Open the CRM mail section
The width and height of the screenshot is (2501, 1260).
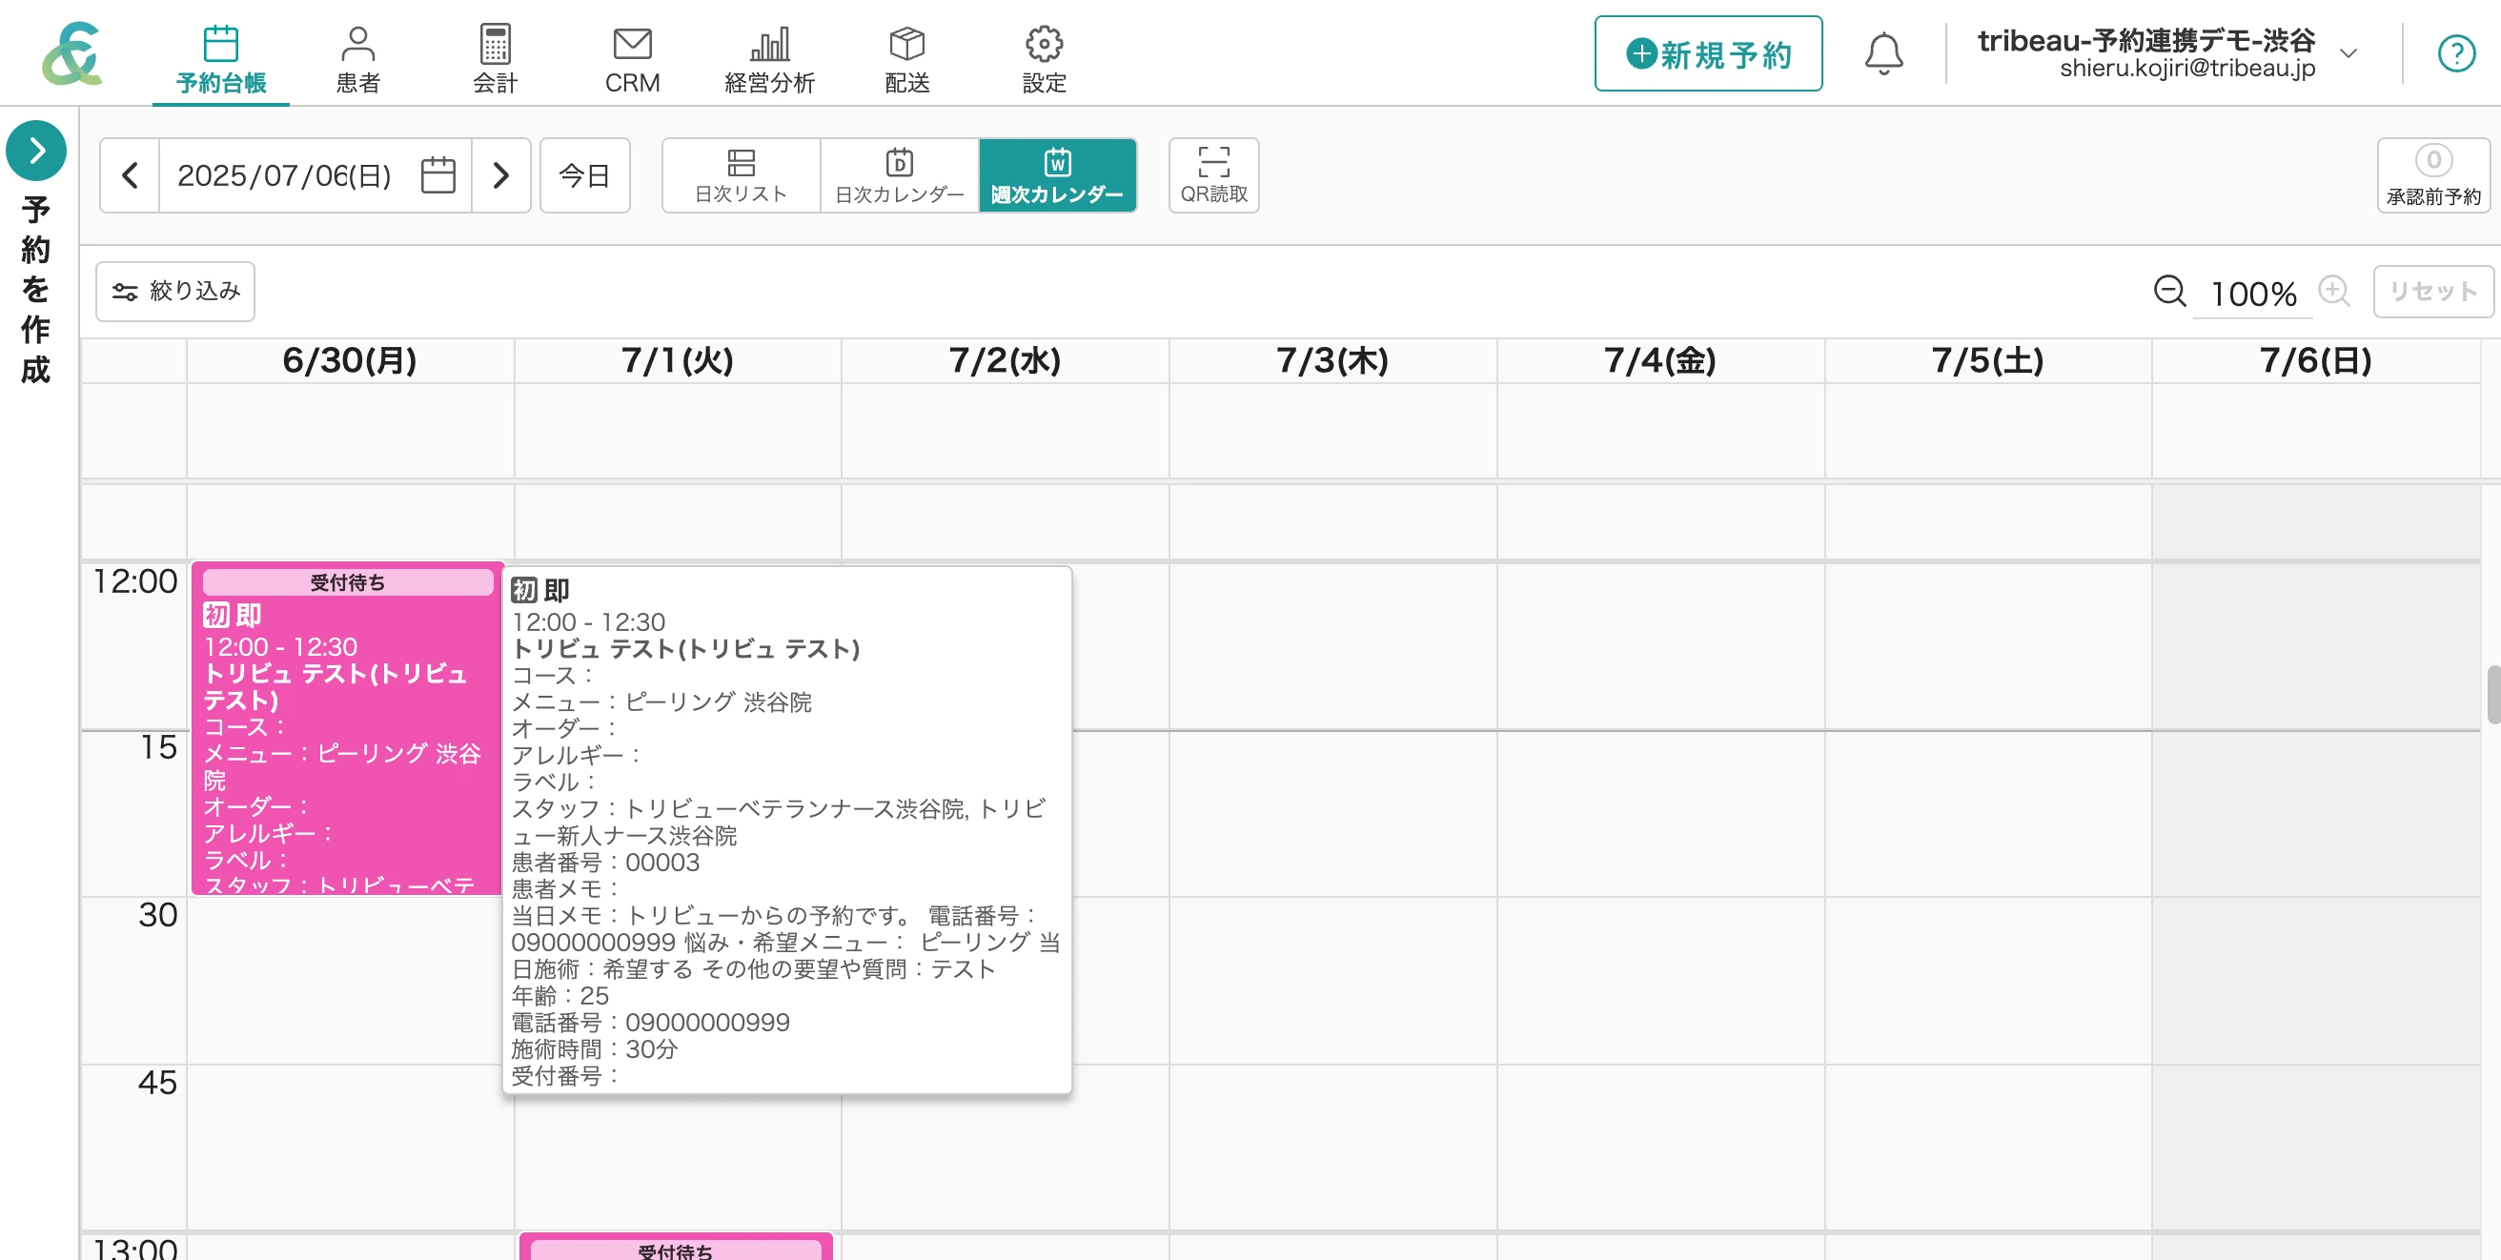(632, 58)
